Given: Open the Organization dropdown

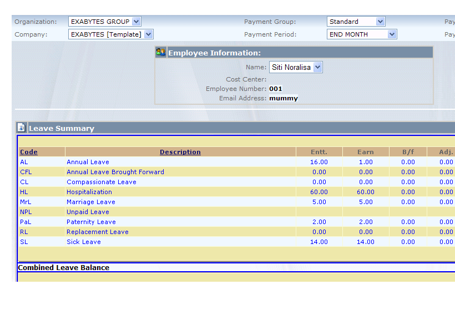Looking at the screenshot, I should [x=104, y=22].
